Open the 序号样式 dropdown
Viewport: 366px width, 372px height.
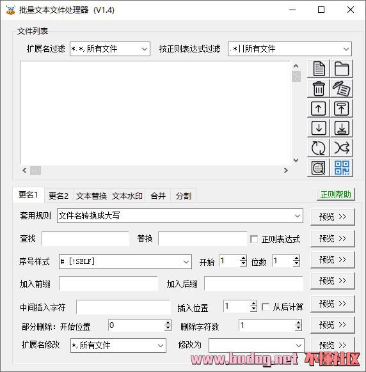click(125, 261)
